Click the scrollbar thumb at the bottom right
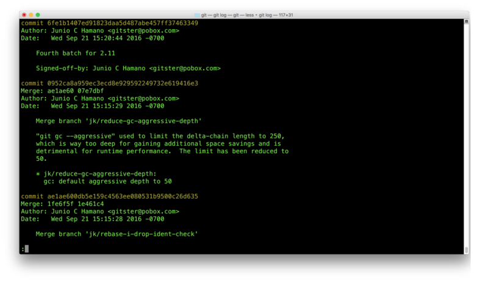Viewport: 488px width, 281px height. (466, 250)
